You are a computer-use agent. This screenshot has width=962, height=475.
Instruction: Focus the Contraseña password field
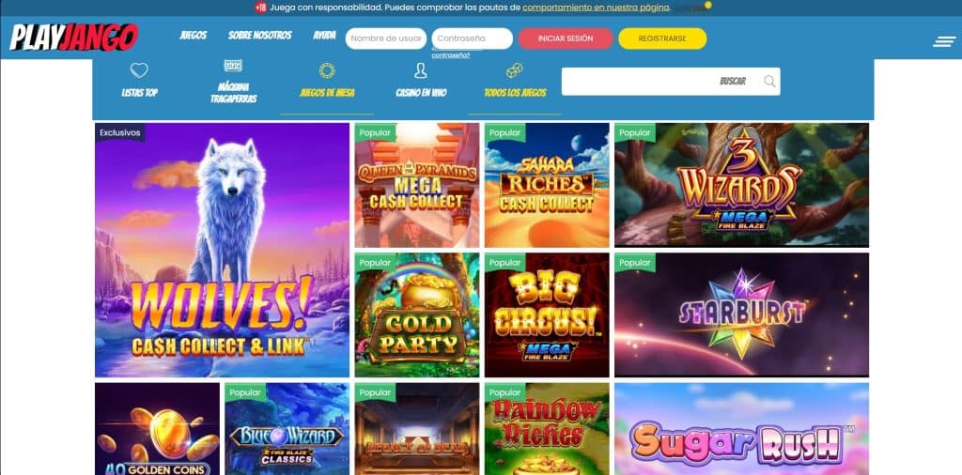click(472, 38)
